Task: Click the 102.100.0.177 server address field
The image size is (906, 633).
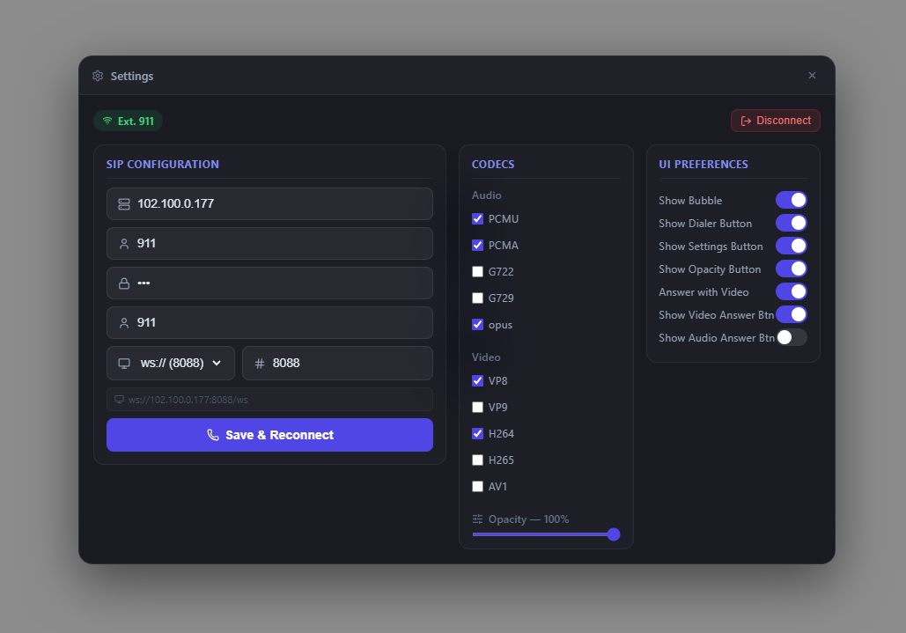Action: (269, 203)
